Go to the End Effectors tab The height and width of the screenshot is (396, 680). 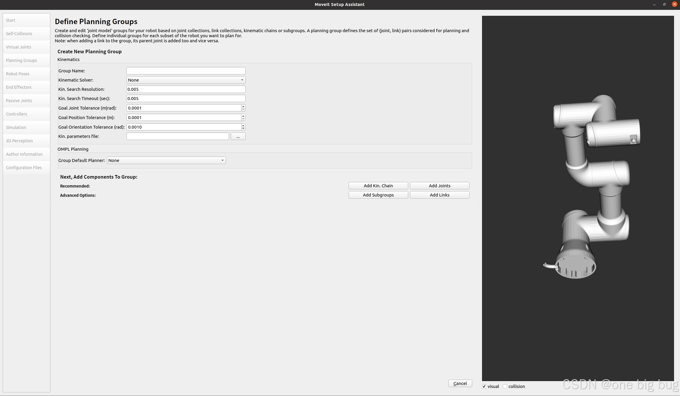coord(19,87)
